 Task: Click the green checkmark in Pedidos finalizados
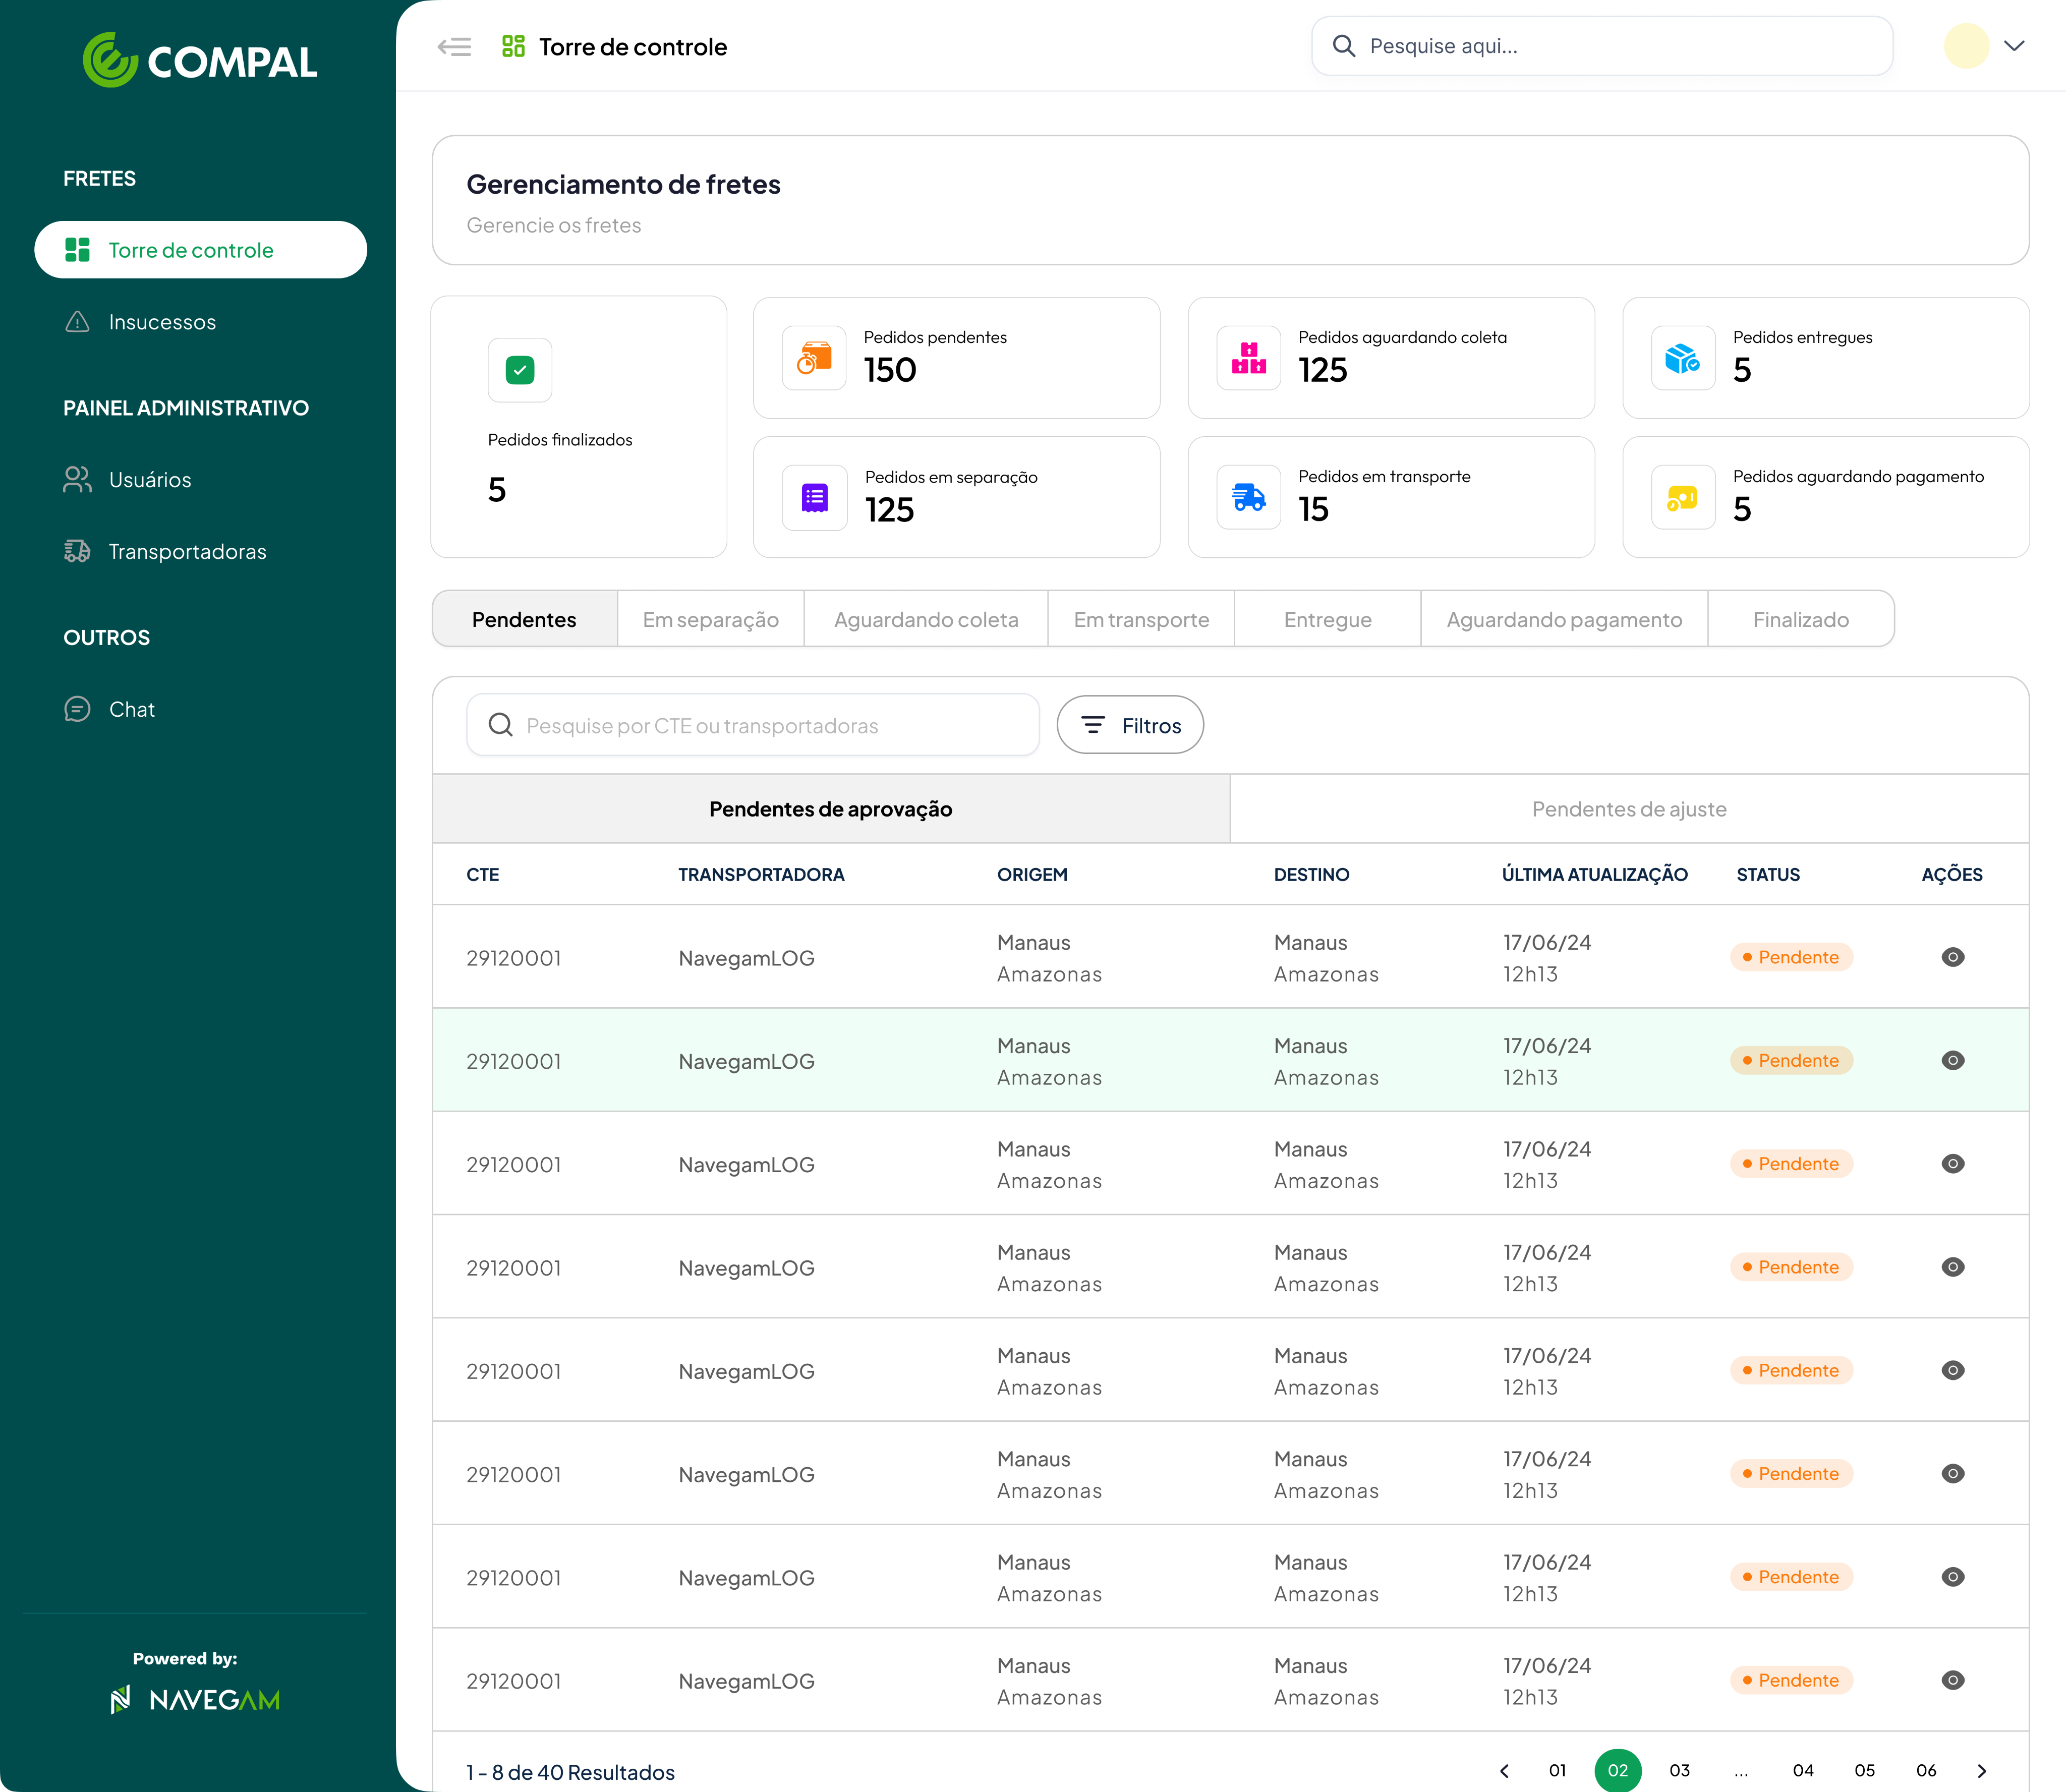[519, 370]
